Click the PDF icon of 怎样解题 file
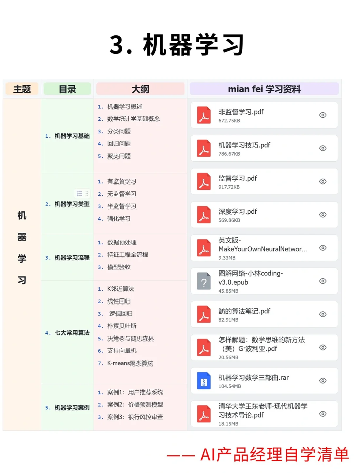 pos(204,347)
